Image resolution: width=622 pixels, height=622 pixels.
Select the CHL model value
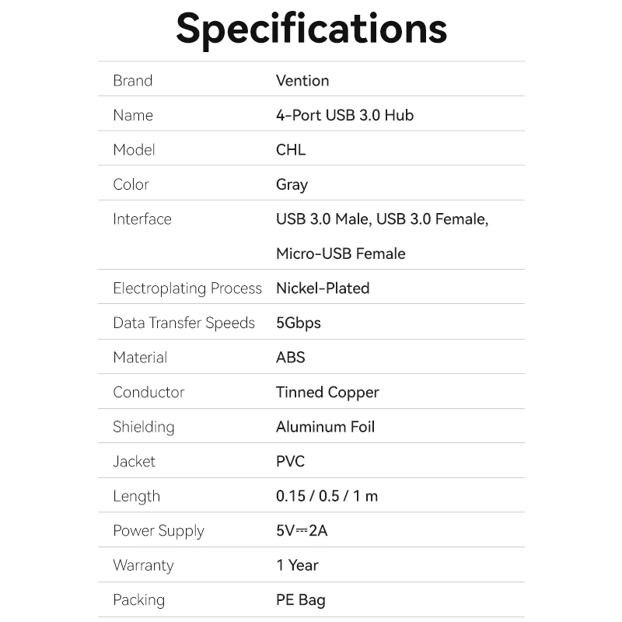click(291, 150)
